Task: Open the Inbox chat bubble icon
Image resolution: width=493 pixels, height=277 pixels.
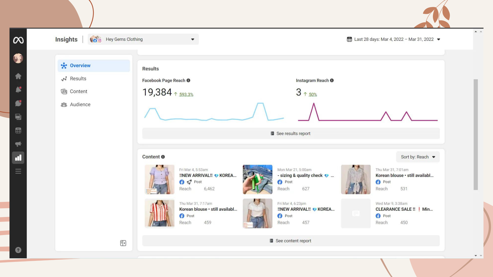Action: [18, 103]
